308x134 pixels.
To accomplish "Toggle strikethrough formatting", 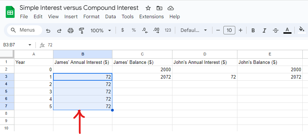I will coord(276,31).
